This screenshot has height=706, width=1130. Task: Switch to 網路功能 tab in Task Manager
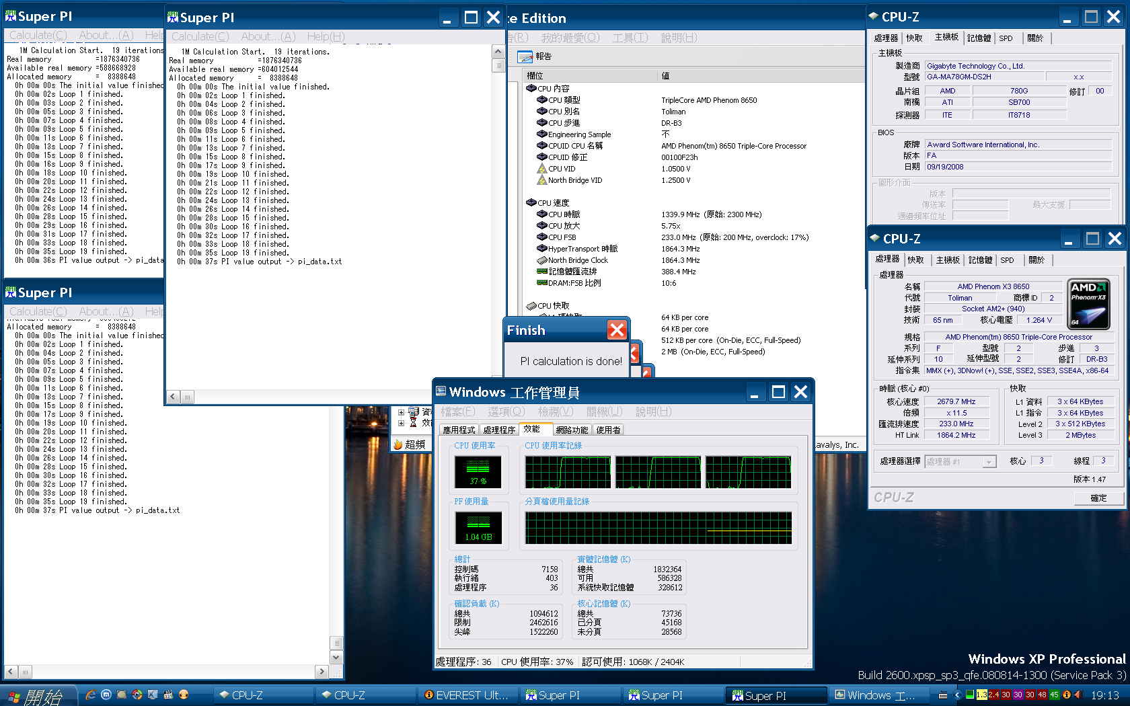coord(572,430)
